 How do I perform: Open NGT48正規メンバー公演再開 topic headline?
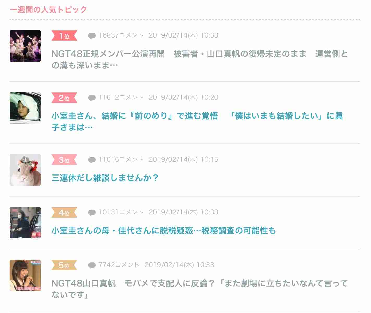tap(200, 59)
